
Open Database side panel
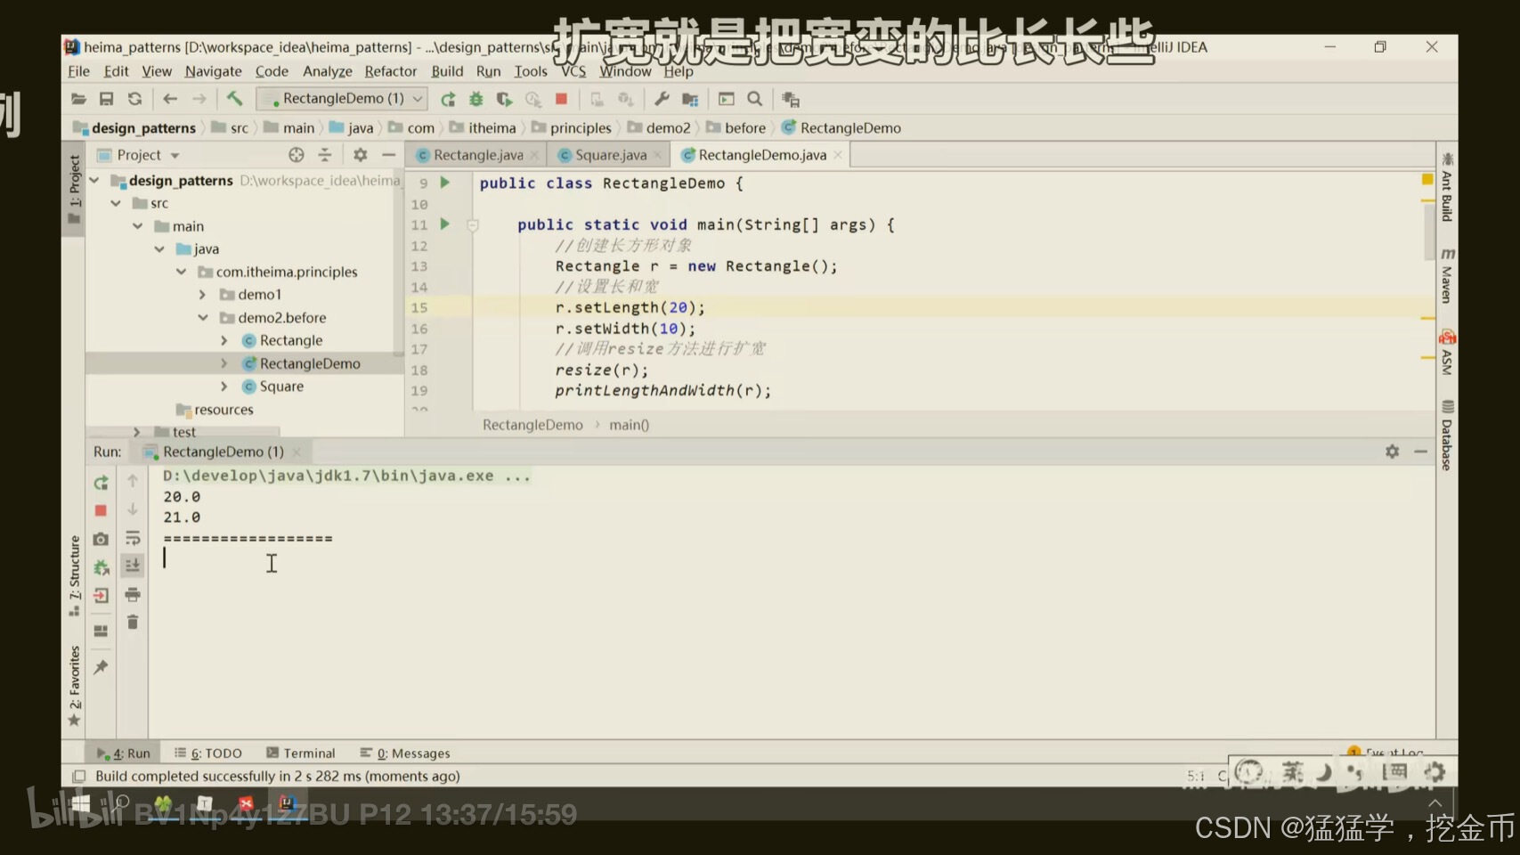1447,435
